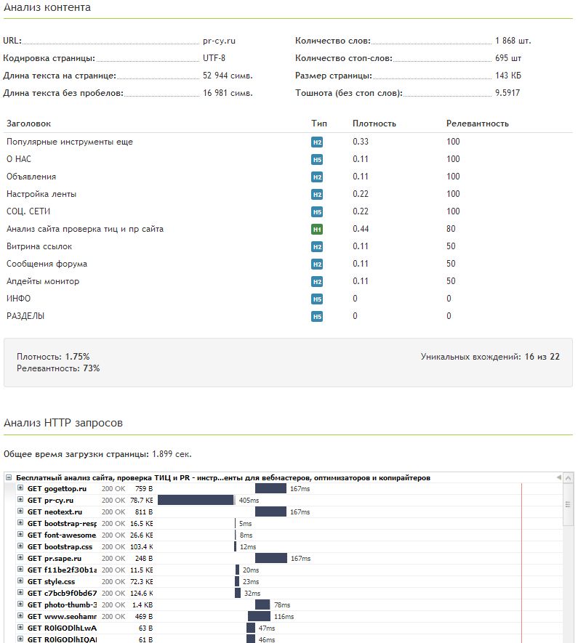Click H2 badge beside Популярные инструменты еще
Image resolution: width=578 pixels, height=643 pixels.
[x=316, y=142]
